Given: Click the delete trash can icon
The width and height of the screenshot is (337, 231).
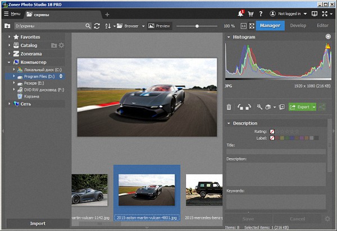Looking at the screenshot, I should pyautogui.click(x=229, y=107).
